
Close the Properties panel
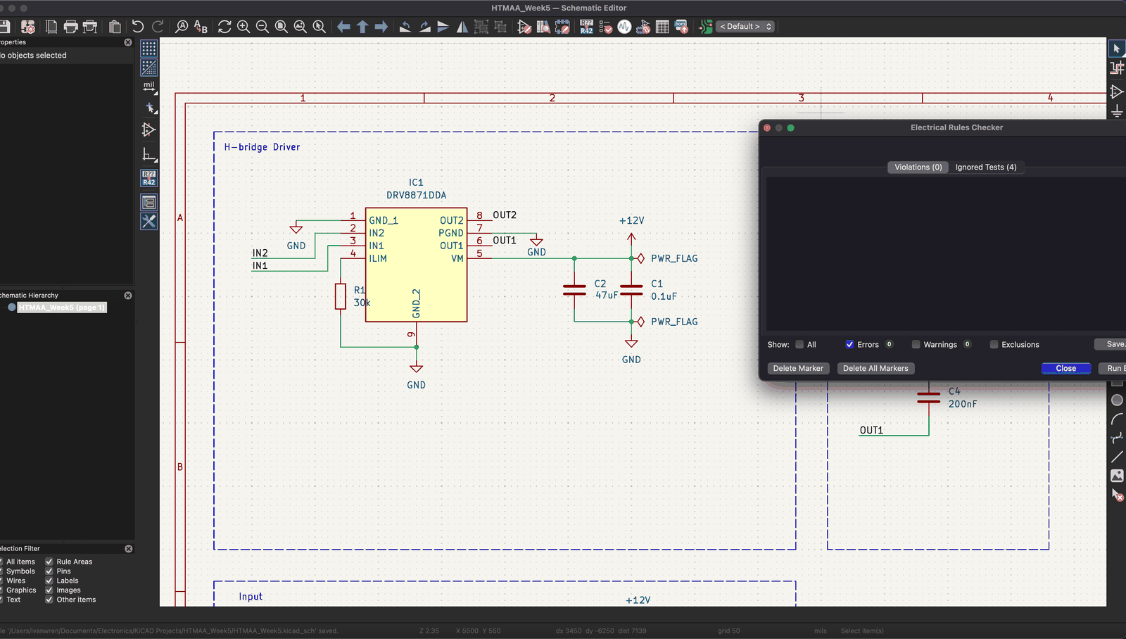[128, 42]
